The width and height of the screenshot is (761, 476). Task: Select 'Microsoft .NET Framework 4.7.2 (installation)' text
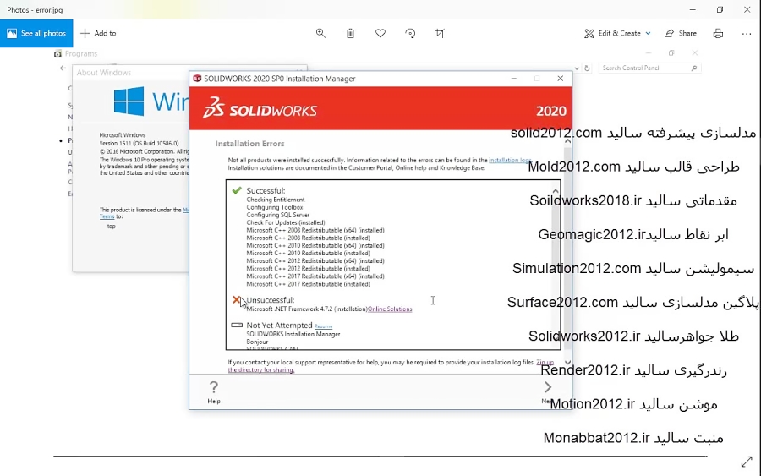tap(307, 309)
